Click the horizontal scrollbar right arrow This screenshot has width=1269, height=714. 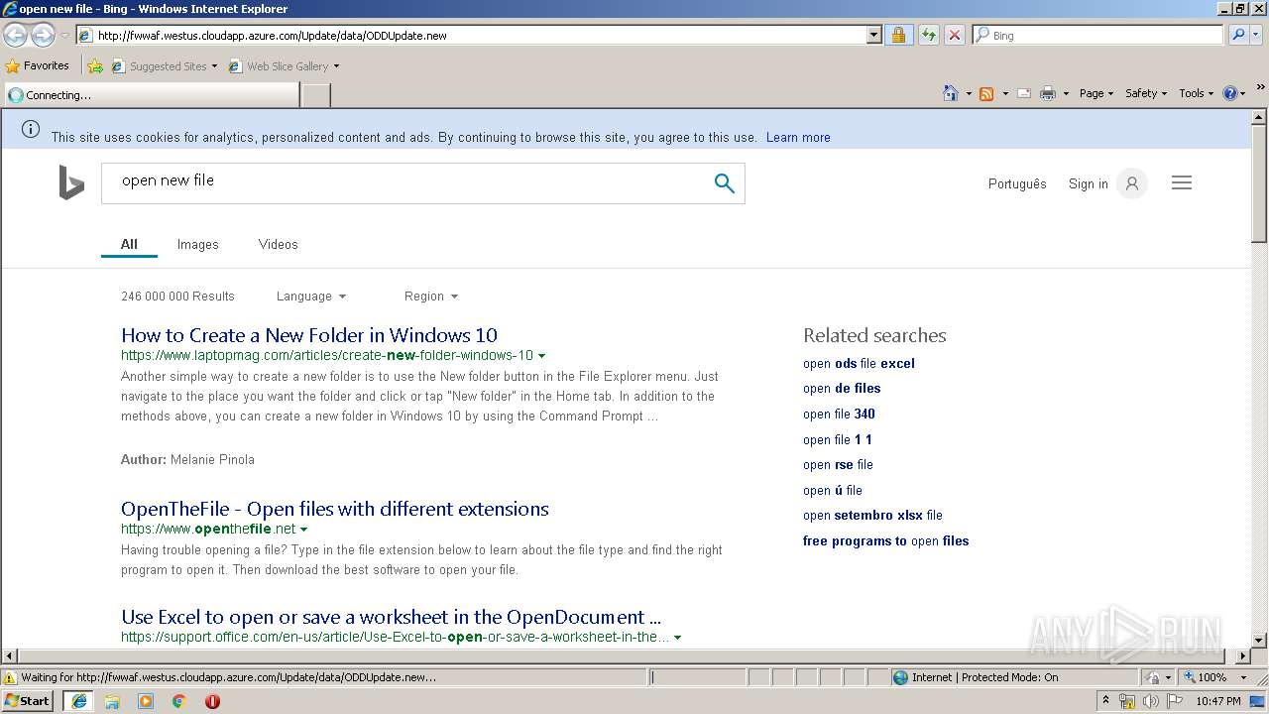[1243, 655]
